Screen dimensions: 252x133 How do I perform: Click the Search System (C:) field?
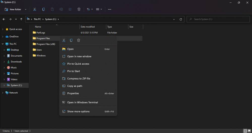click(x=218, y=19)
